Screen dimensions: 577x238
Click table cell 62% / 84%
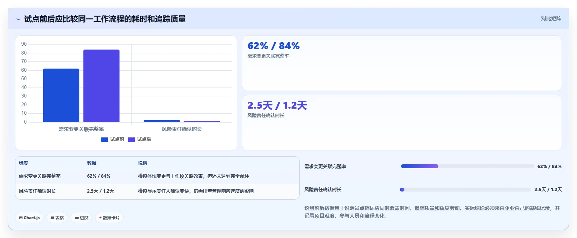pos(99,176)
